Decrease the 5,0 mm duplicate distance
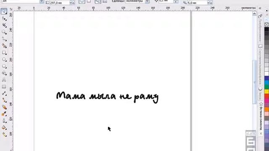 point(208,3)
